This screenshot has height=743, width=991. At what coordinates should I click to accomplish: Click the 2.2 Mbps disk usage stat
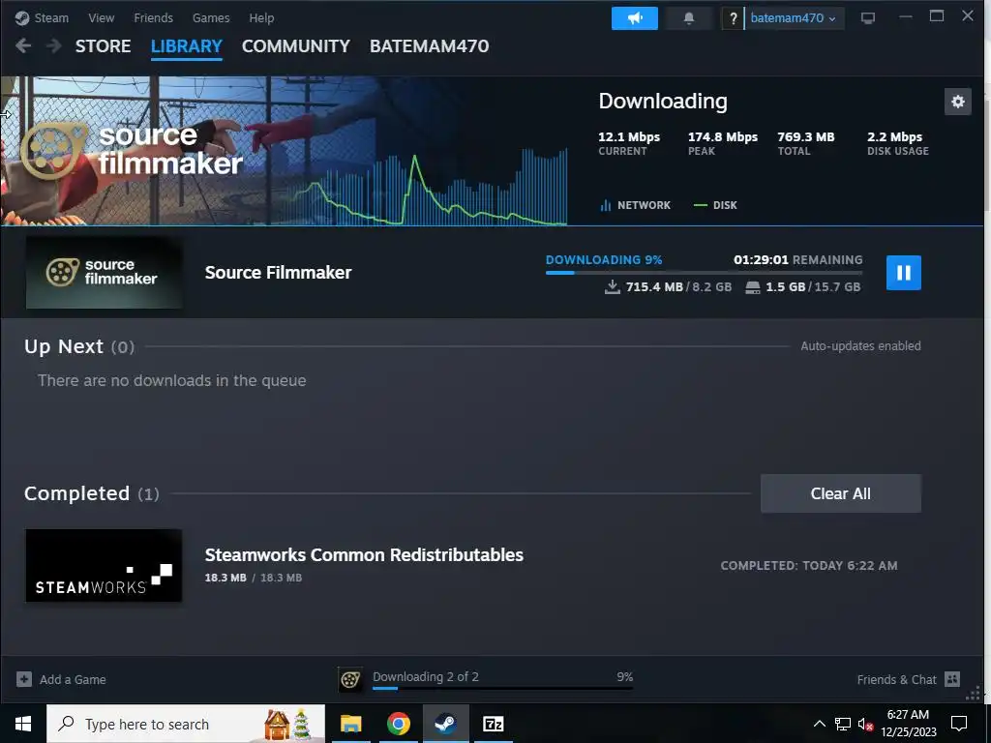click(897, 143)
